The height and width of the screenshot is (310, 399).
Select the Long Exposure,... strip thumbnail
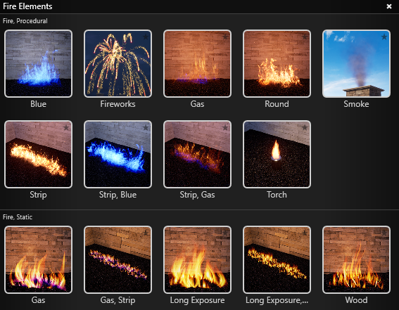click(277, 259)
